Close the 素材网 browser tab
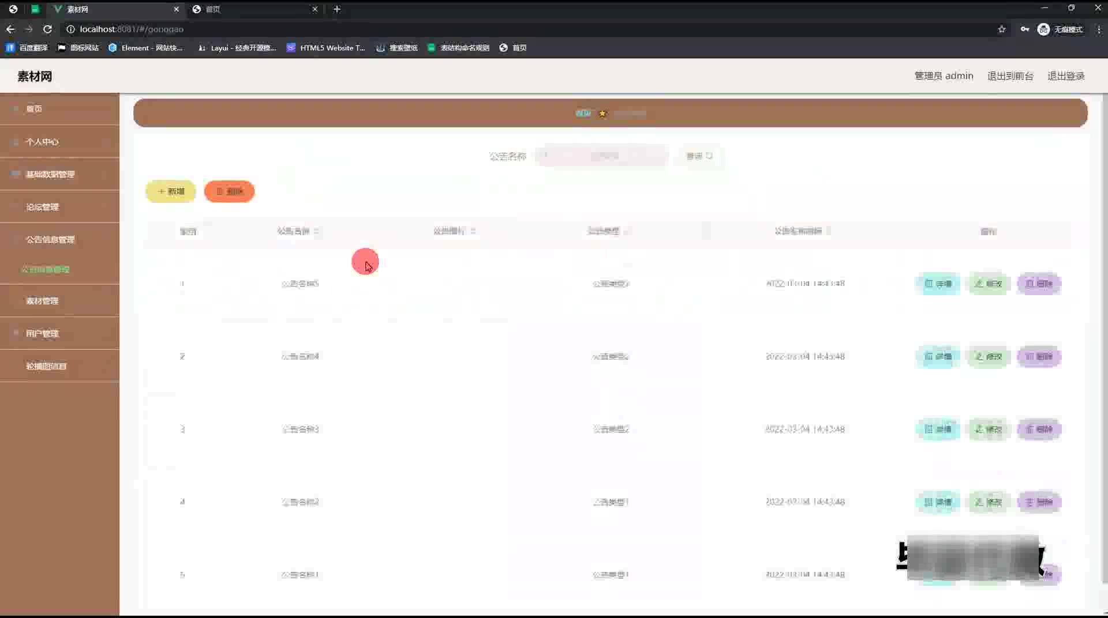 pos(177,9)
